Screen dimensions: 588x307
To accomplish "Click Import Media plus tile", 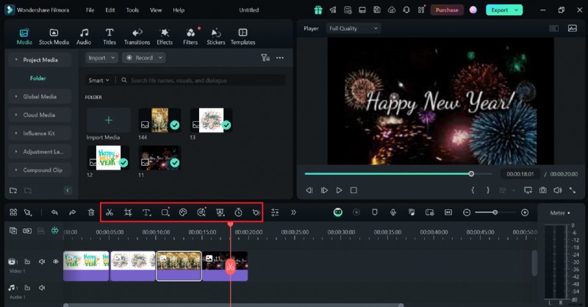I will click(x=108, y=120).
